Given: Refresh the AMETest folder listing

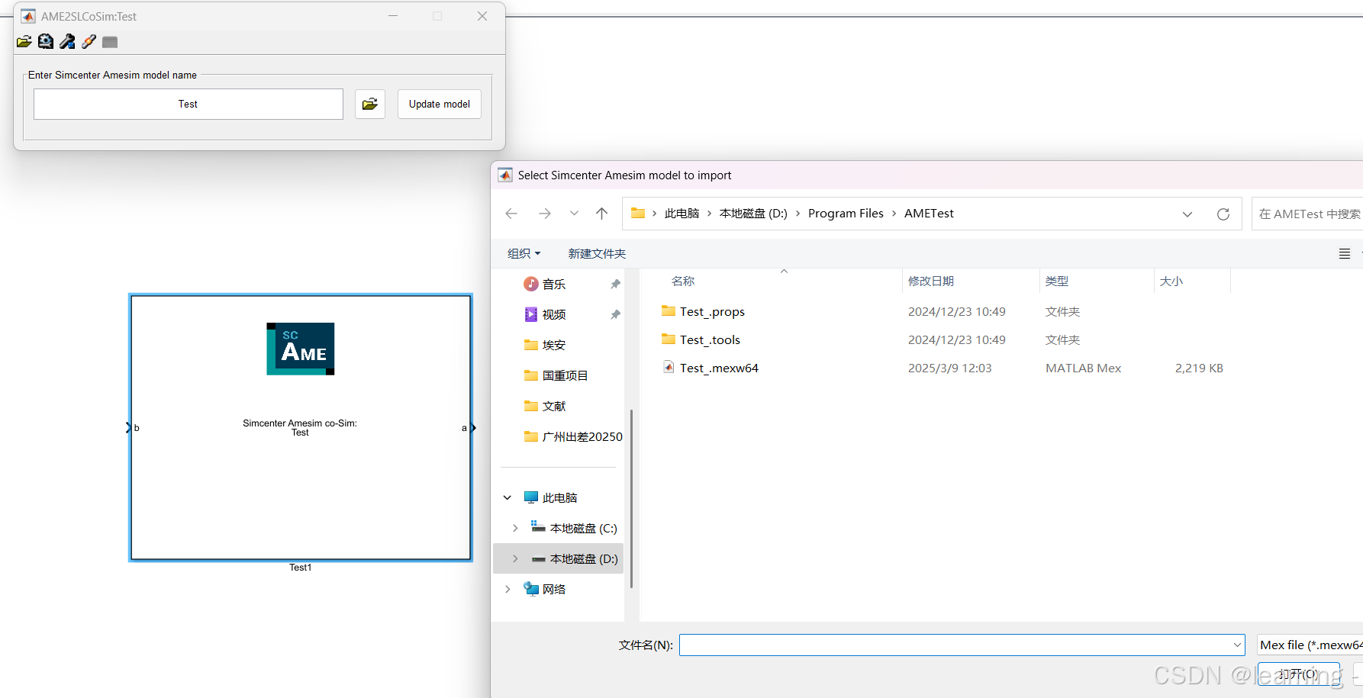Looking at the screenshot, I should (1223, 214).
